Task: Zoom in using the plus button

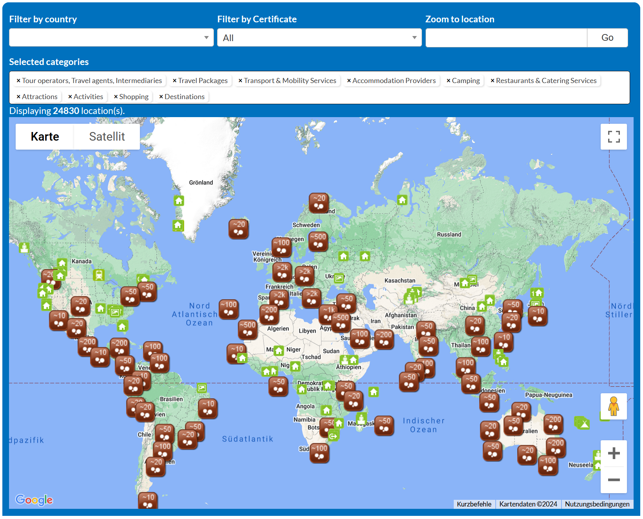Action: (x=613, y=453)
